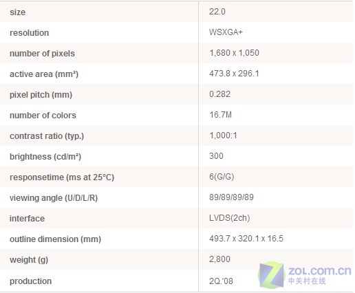Click the active area 473.8 x 296.1 value

point(234,74)
